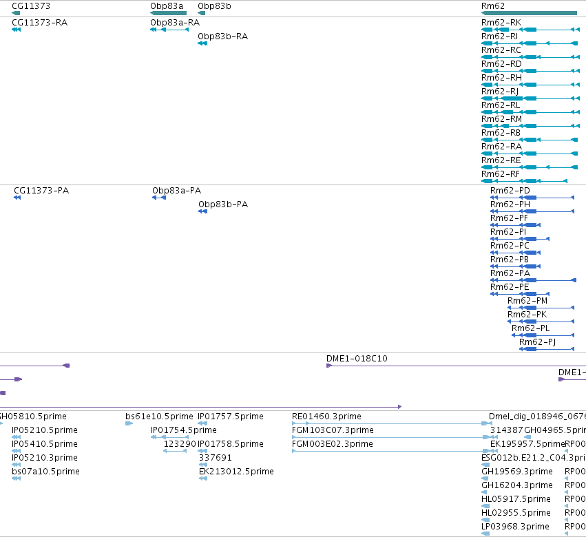Screen dimensions: 586x537
Task: Click EST IP01754.5prime
Action: pyautogui.click(x=183, y=430)
